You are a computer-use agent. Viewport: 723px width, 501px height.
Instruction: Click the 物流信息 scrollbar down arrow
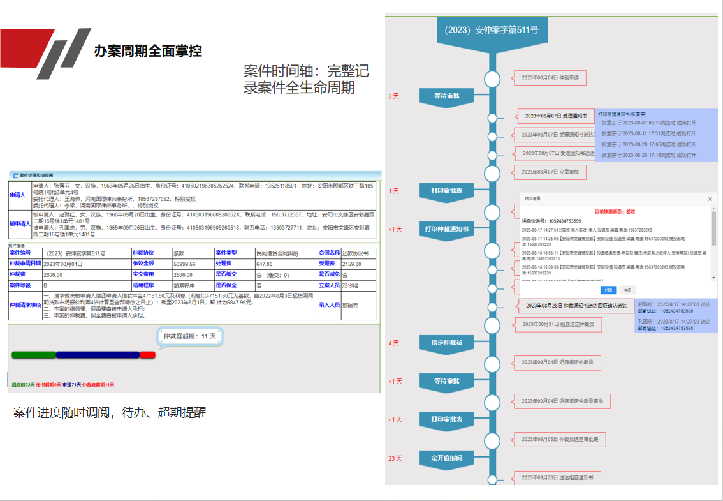coord(714,278)
